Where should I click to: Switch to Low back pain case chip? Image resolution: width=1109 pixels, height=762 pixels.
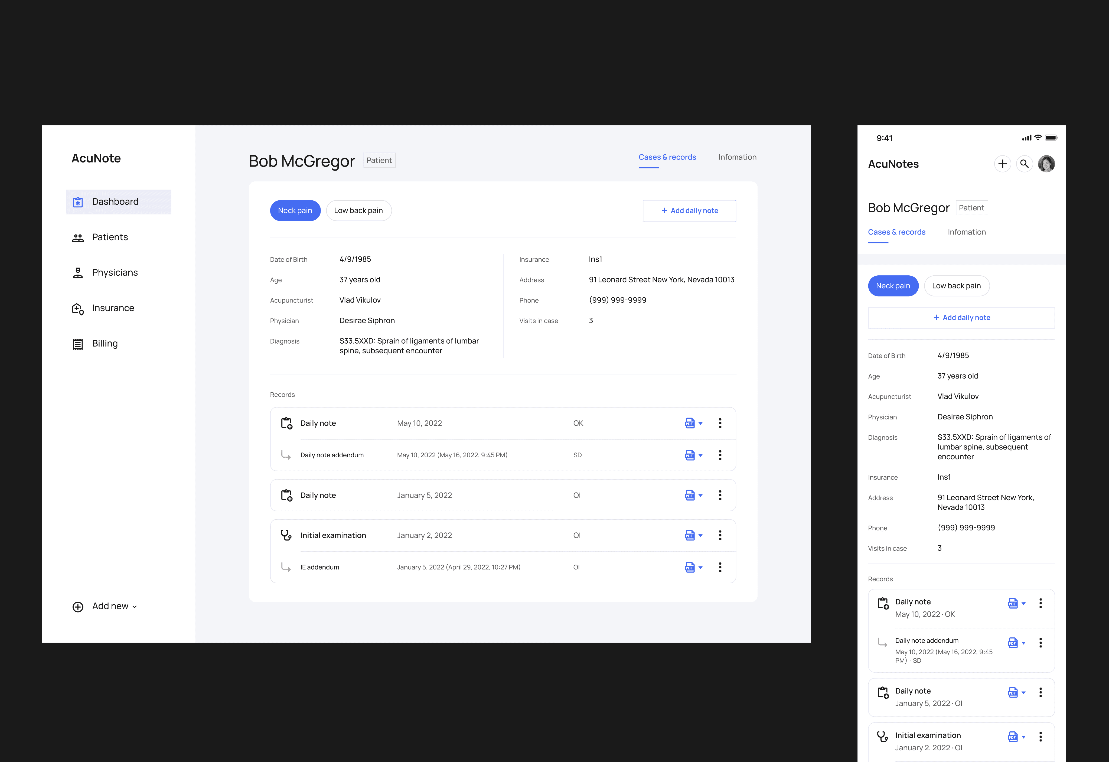358,211
